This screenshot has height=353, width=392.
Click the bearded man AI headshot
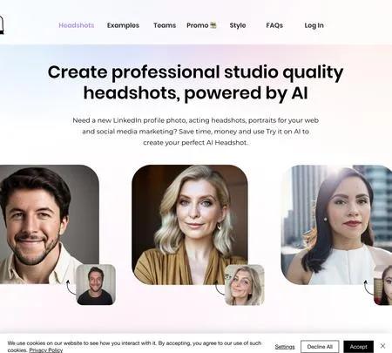pyautogui.click(x=50, y=224)
